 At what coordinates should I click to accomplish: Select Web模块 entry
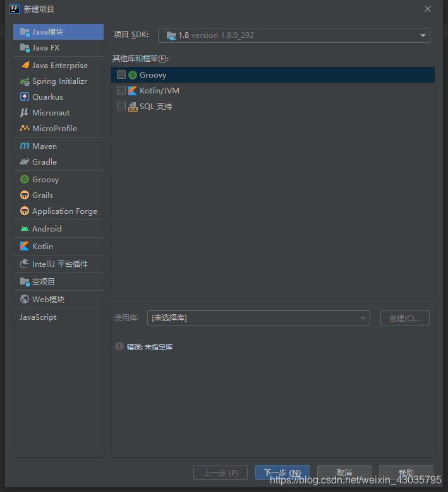[59, 299]
